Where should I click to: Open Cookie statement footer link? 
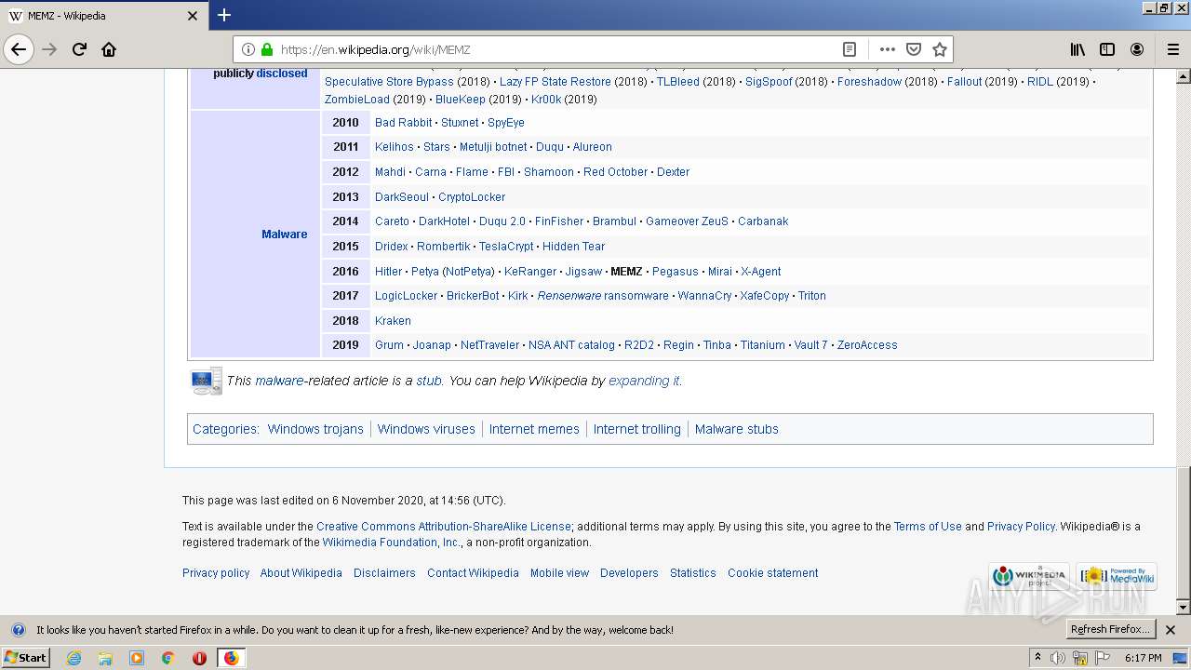pyautogui.click(x=773, y=573)
